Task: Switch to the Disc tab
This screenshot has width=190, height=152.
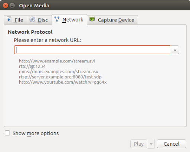Action: coord(39,20)
